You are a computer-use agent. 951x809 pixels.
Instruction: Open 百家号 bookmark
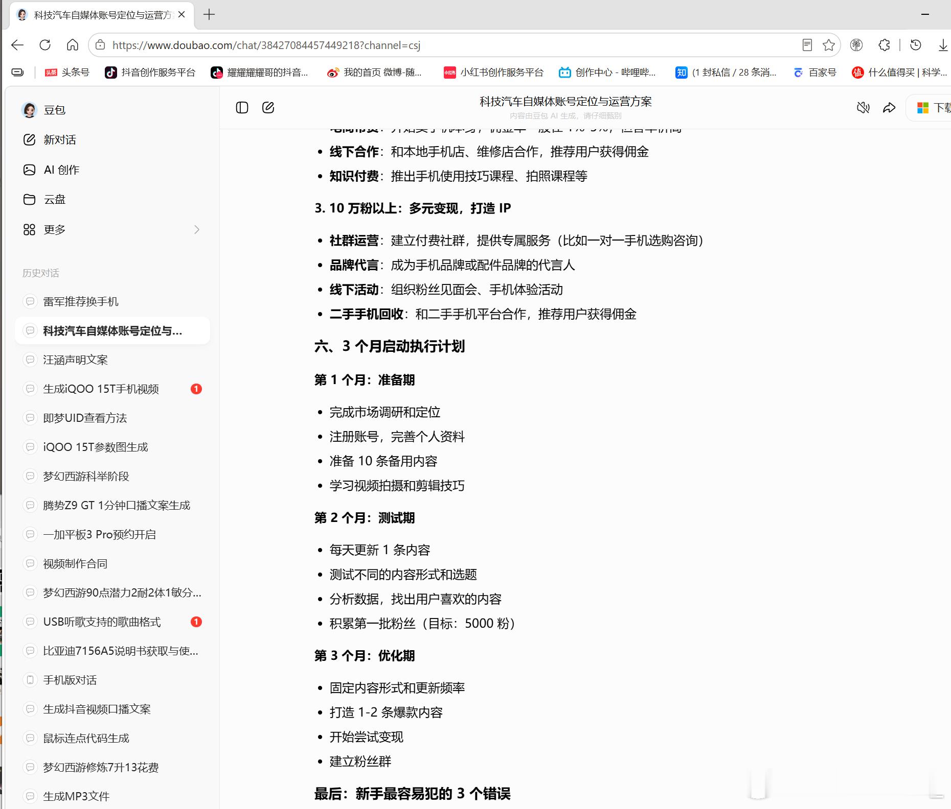[x=815, y=73]
